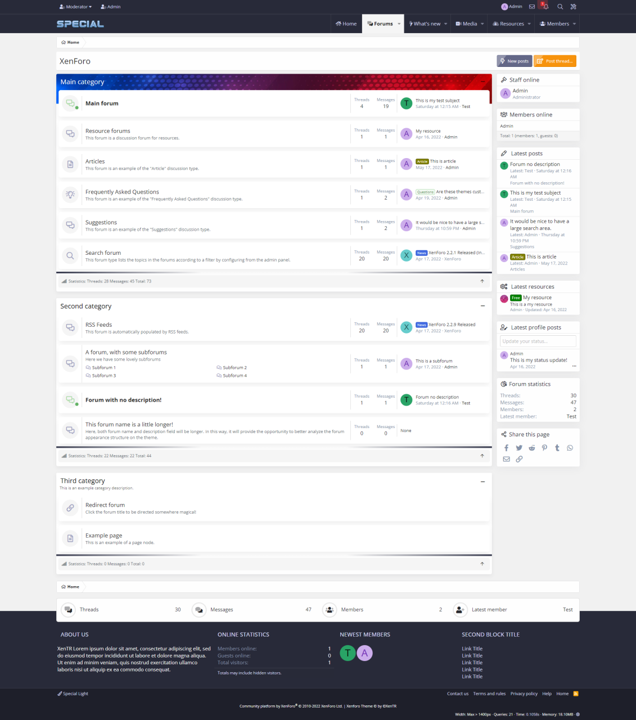This screenshot has height=720, width=636.
Task: Go to the Resources navigation tab
Action: coord(508,24)
